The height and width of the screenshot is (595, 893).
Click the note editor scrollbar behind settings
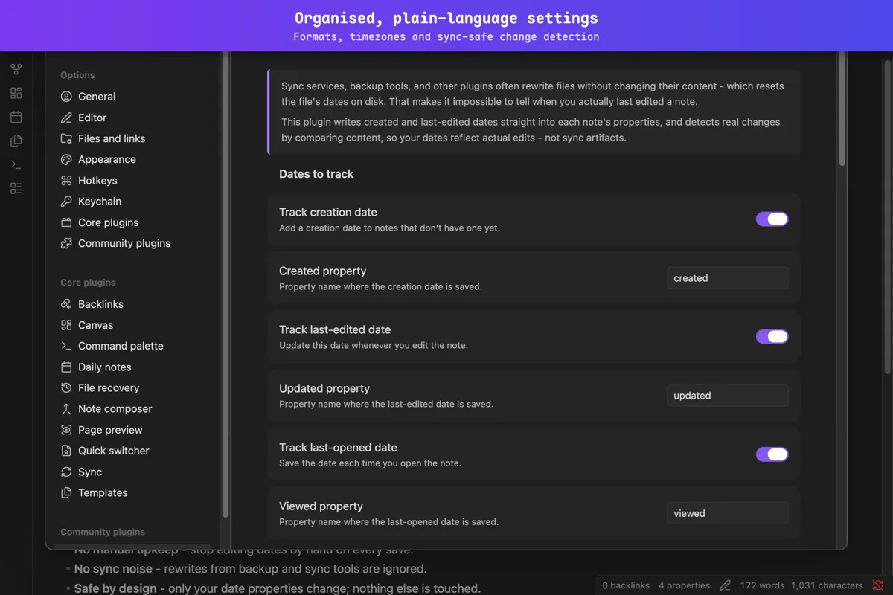tap(887, 216)
